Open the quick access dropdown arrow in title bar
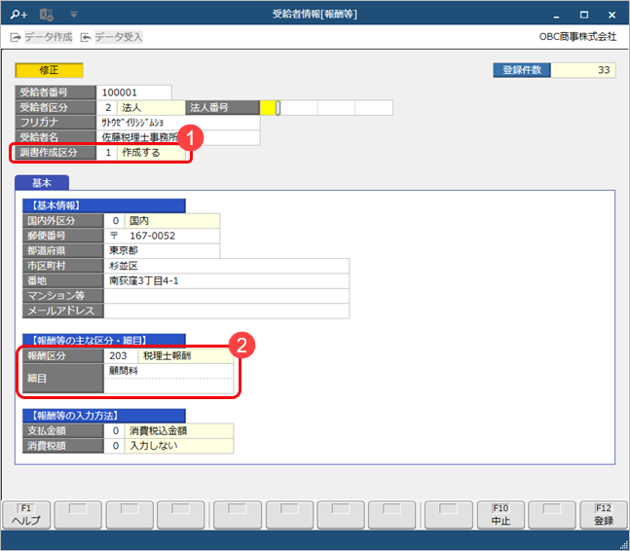 pos(73,15)
